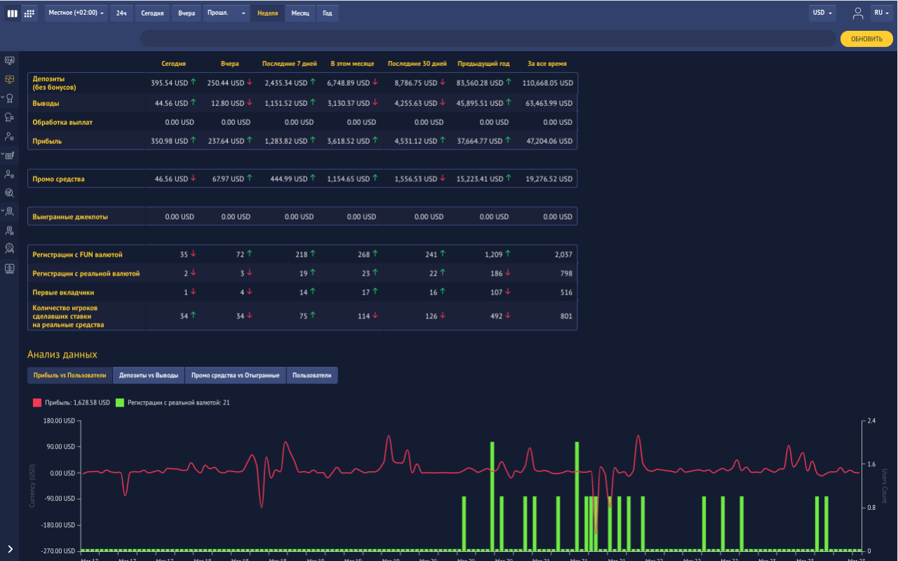
Task: Open the money screen icon in sidebar
Action: (9, 268)
